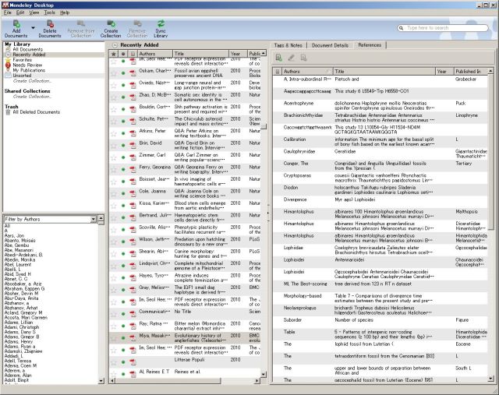The width and height of the screenshot is (499, 395).
Task: Open PDF icon for Bertrand row
Action: tap(133, 217)
